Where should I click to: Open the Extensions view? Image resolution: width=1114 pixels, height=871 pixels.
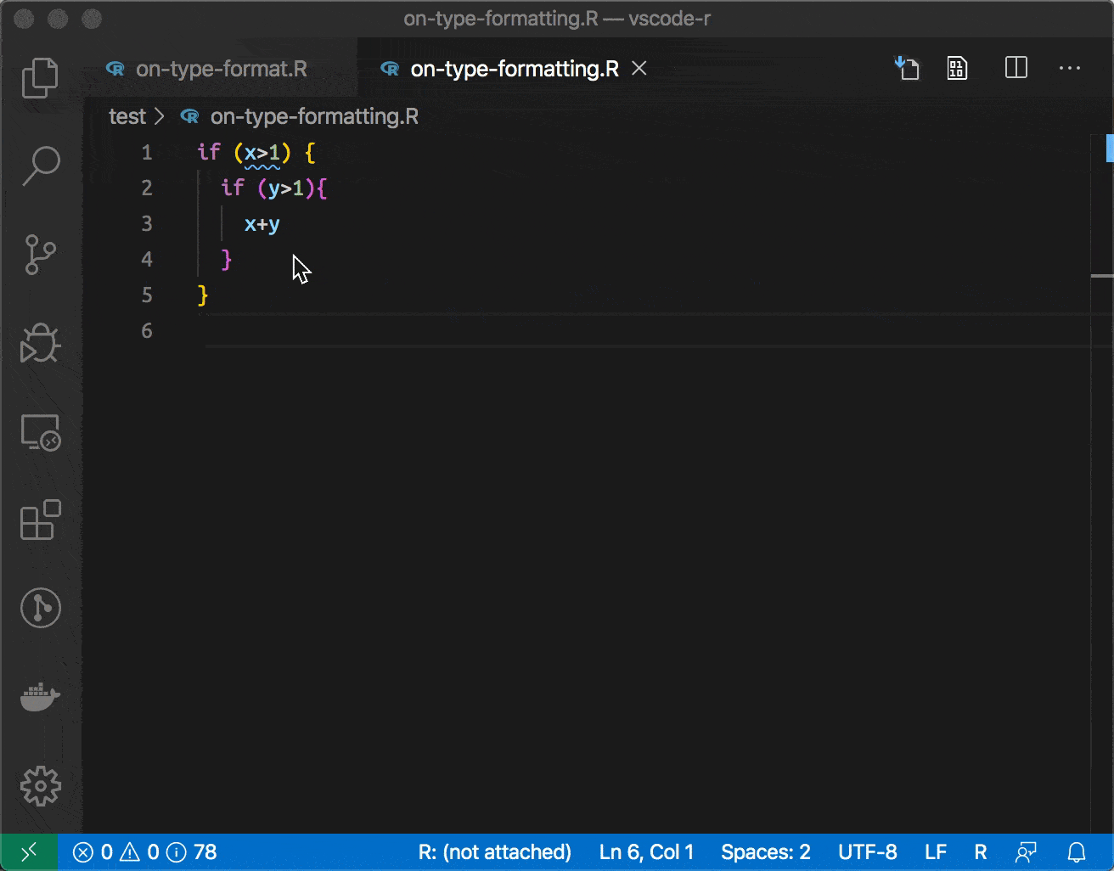[x=40, y=520]
